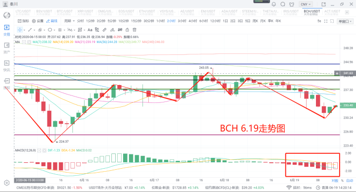Expand line tool dropdown arrow

click(x=34, y=30)
